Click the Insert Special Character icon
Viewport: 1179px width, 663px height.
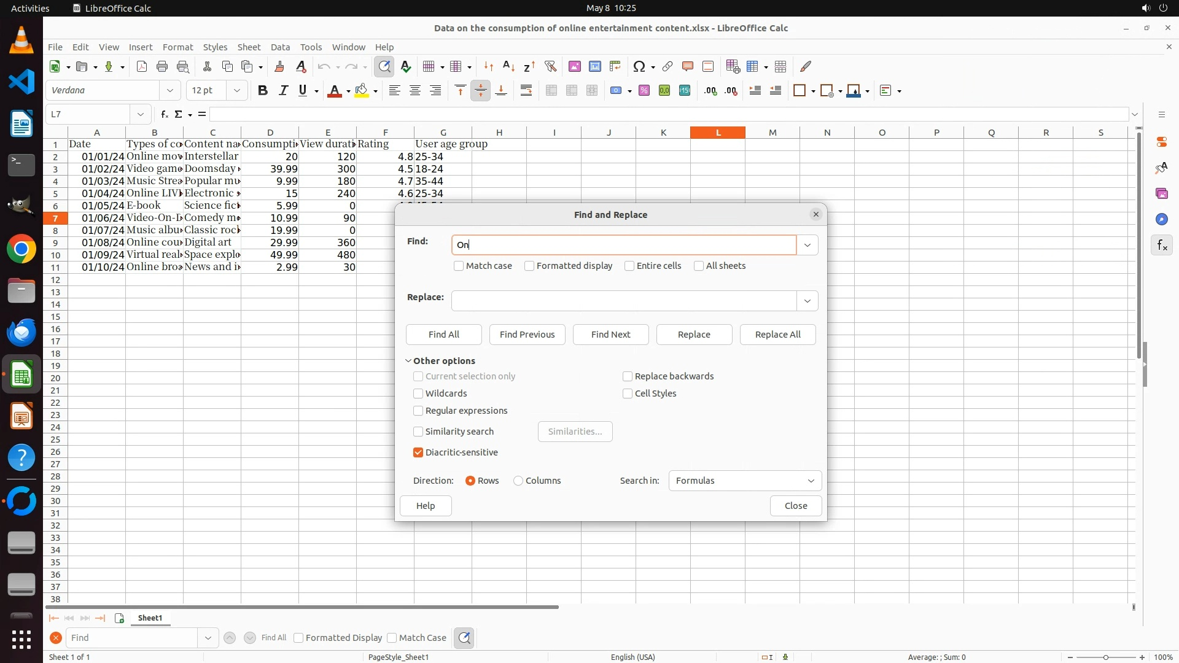639,66
